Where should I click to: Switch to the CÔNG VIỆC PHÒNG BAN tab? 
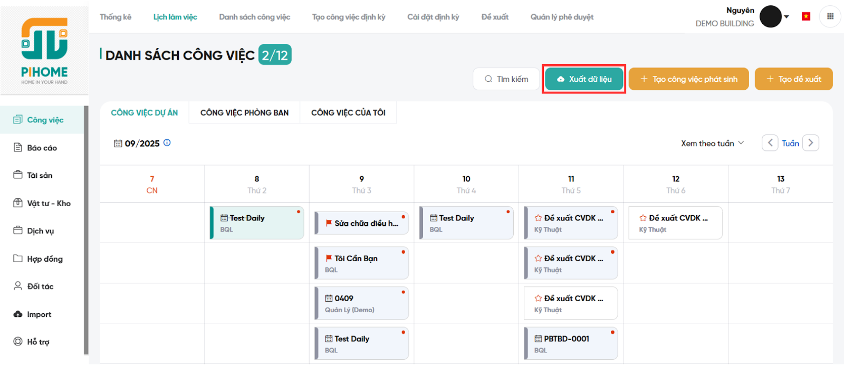244,113
